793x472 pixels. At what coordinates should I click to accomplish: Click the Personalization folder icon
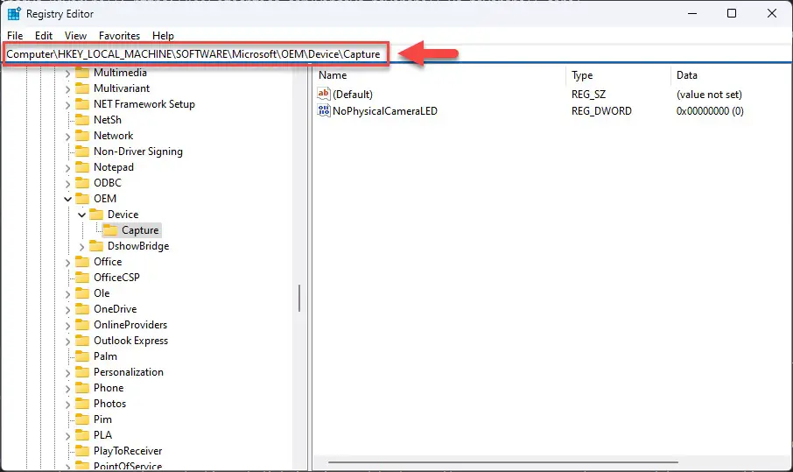click(82, 372)
